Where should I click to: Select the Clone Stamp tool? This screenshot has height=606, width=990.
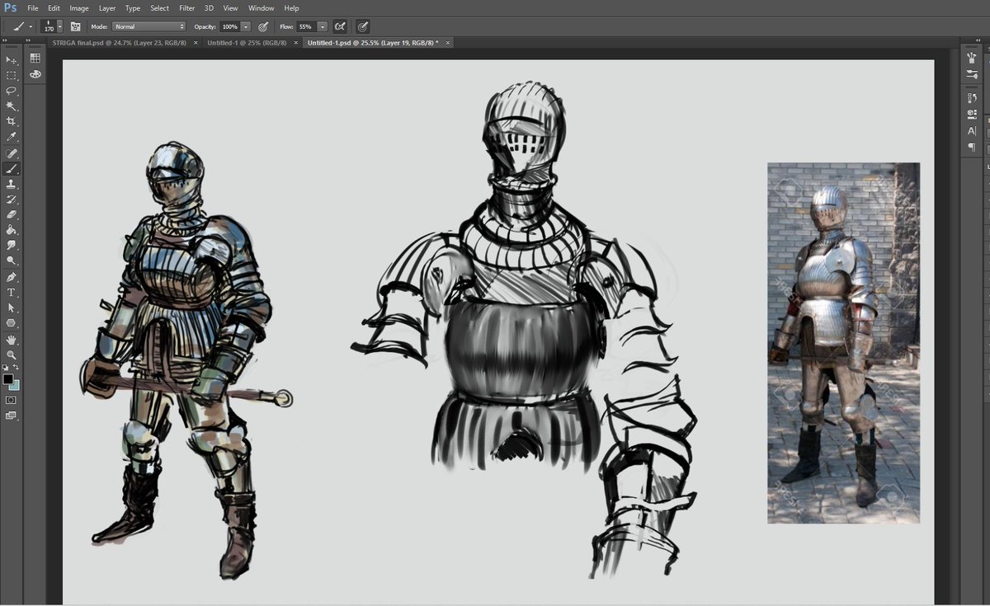click(x=12, y=184)
